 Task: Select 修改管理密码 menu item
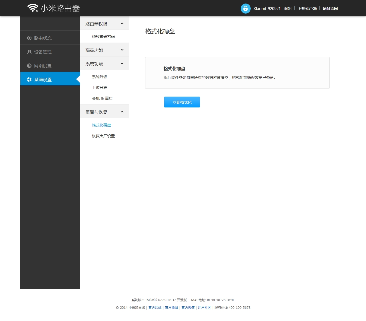coord(103,36)
